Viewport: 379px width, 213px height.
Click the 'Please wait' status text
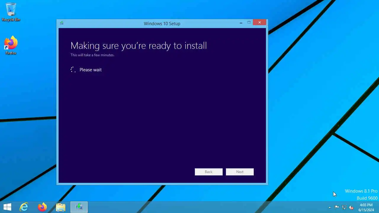[x=91, y=70]
